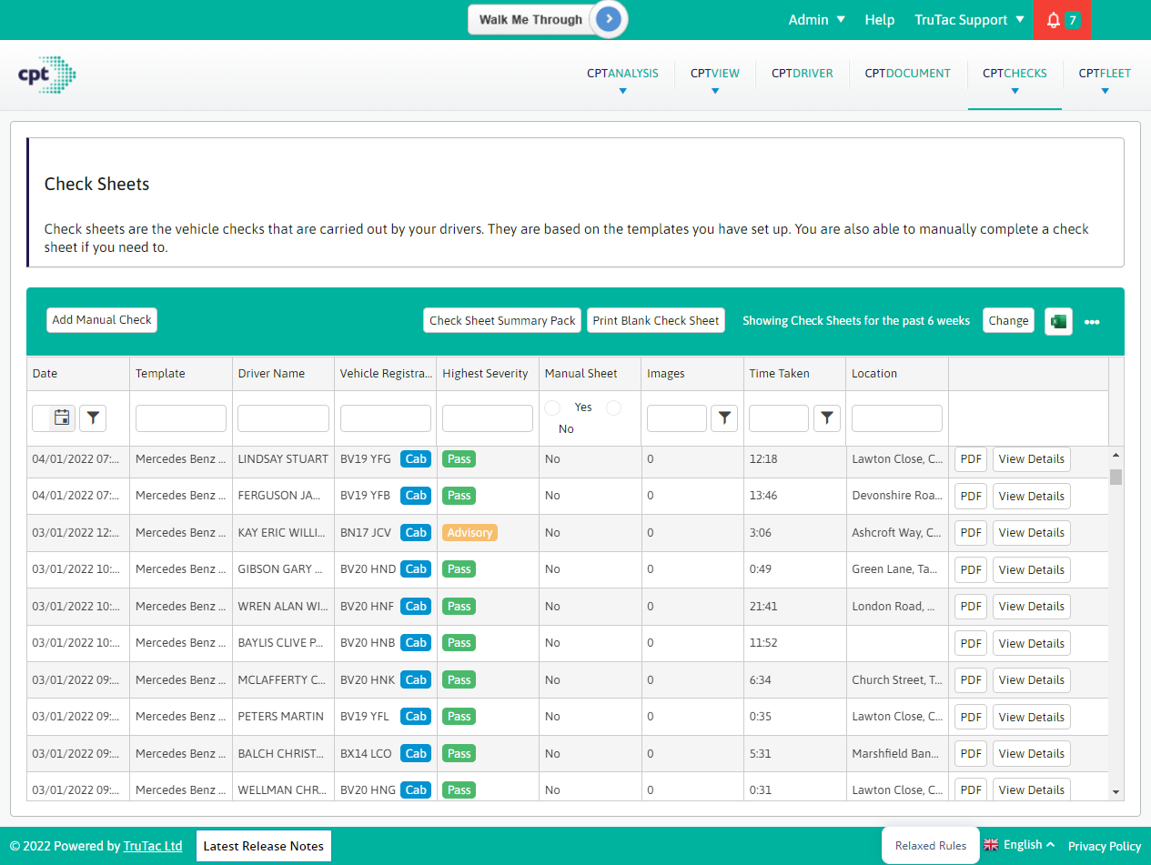Expand the TruTac Support dropdown
Viewport: 1151px width, 865px height.
pyautogui.click(x=968, y=19)
